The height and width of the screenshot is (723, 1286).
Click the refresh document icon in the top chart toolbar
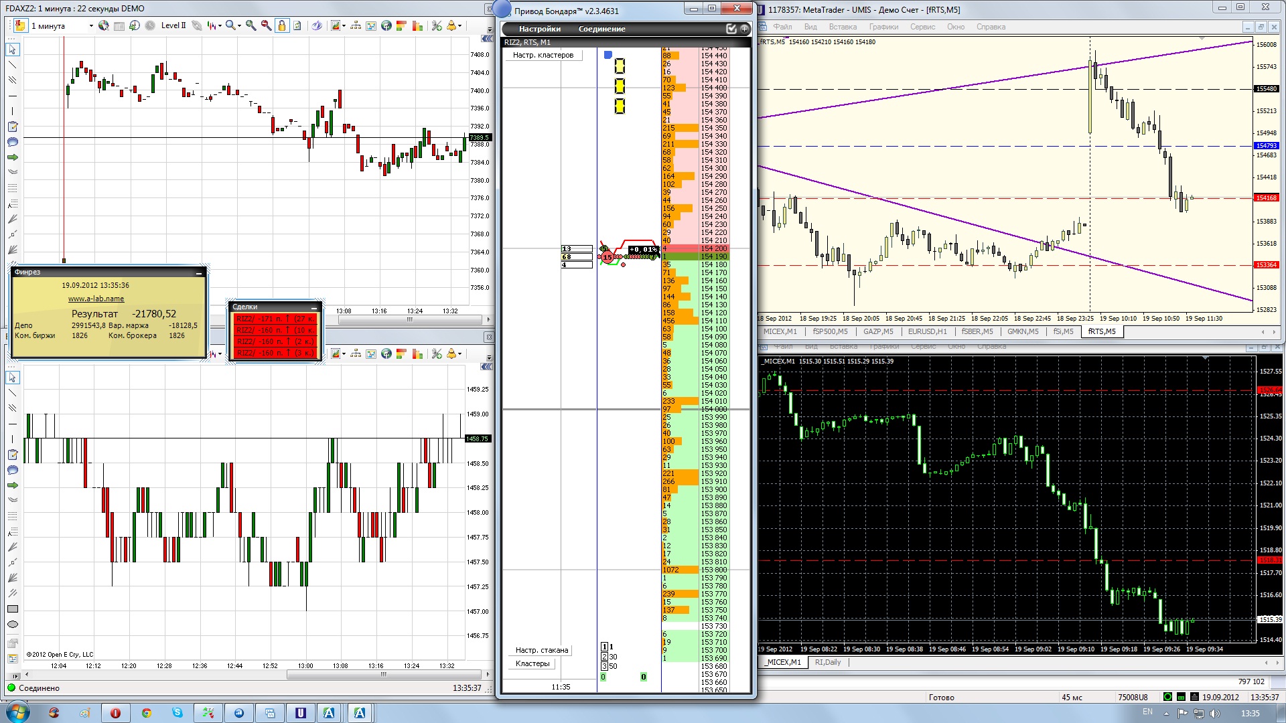pos(297,25)
